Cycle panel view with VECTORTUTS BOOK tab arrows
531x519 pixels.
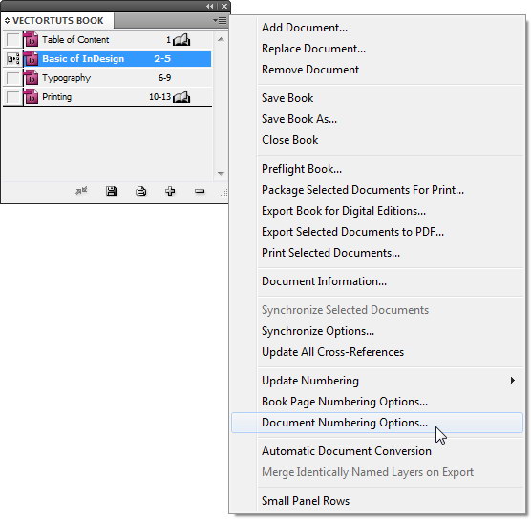click(x=7, y=21)
